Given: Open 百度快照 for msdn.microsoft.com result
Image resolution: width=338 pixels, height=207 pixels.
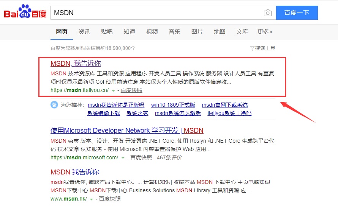Looking at the screenshot, I should (x=141, y=157).
